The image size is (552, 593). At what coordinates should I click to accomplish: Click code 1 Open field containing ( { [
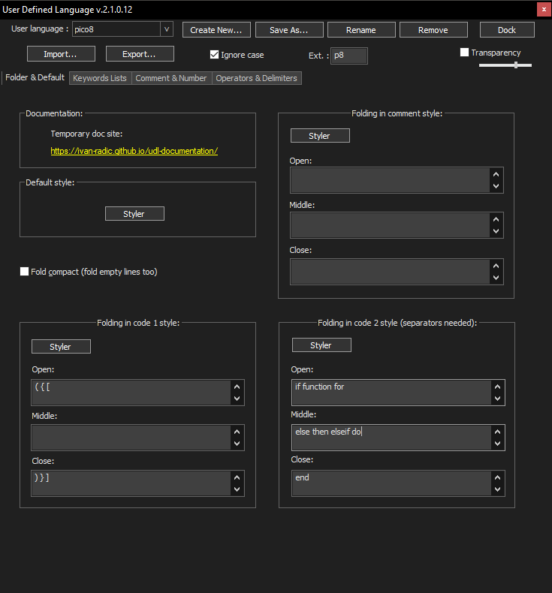131,393
